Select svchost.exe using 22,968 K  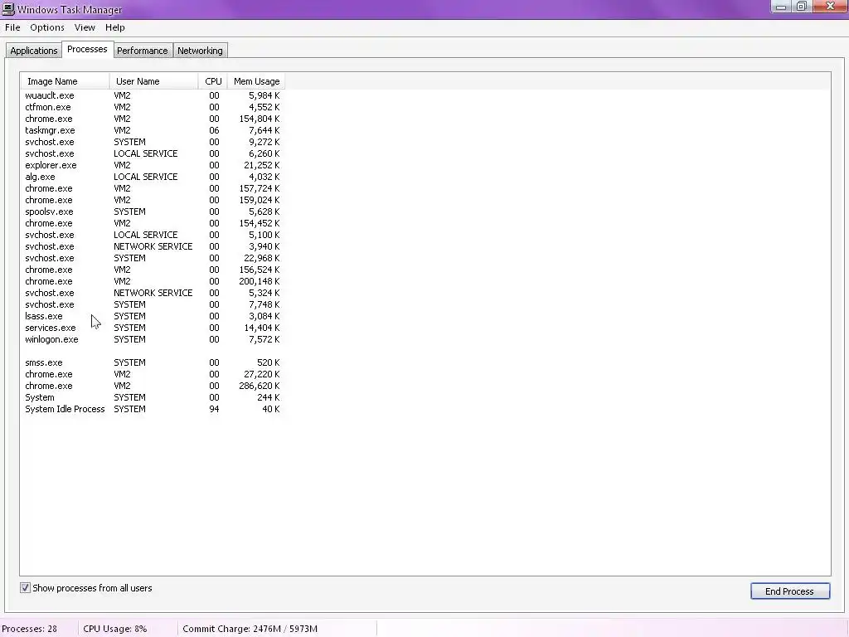153,259
